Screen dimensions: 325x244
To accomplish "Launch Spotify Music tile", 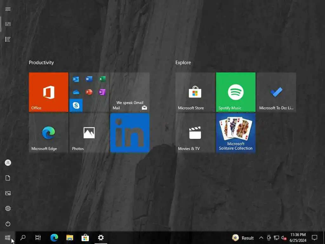I will (236, 92).
